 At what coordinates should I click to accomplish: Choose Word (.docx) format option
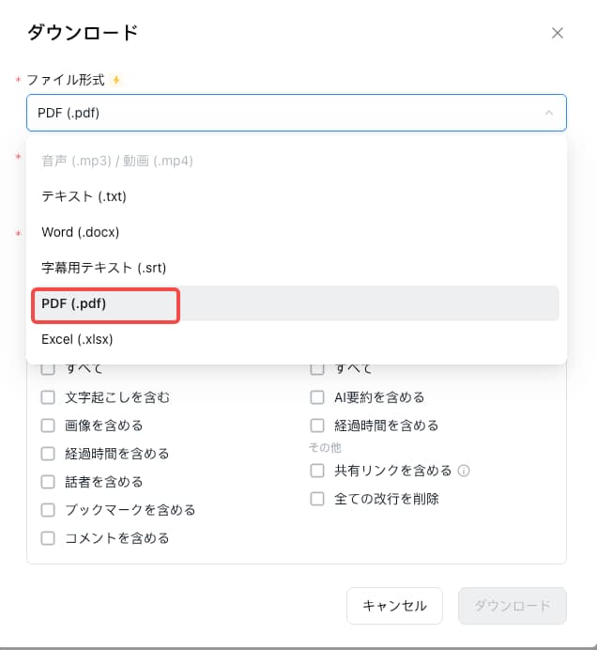[81, 232]
